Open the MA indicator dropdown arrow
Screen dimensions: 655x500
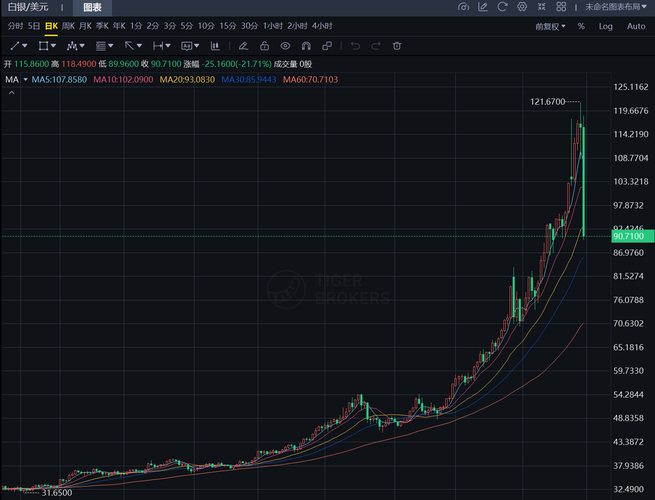[26, 79]
